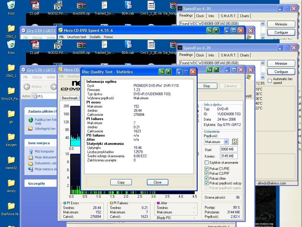Click the Postęp value 99 %
Screen dimensions: 302x227
pyautogui.click(x=236, y=207)
